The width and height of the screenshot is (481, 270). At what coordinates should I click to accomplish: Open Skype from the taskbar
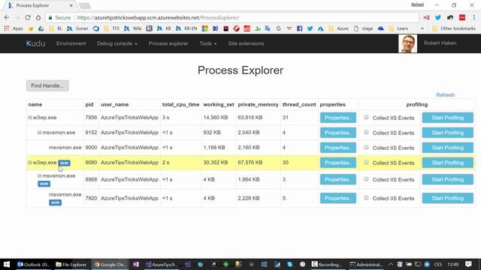[289, 264]
